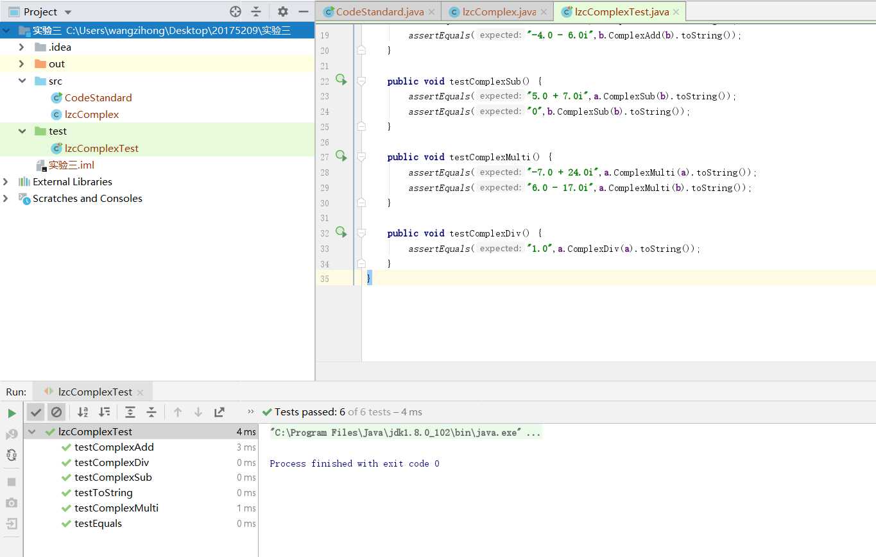
Task: Expand all test results
Action: [130, 412]
